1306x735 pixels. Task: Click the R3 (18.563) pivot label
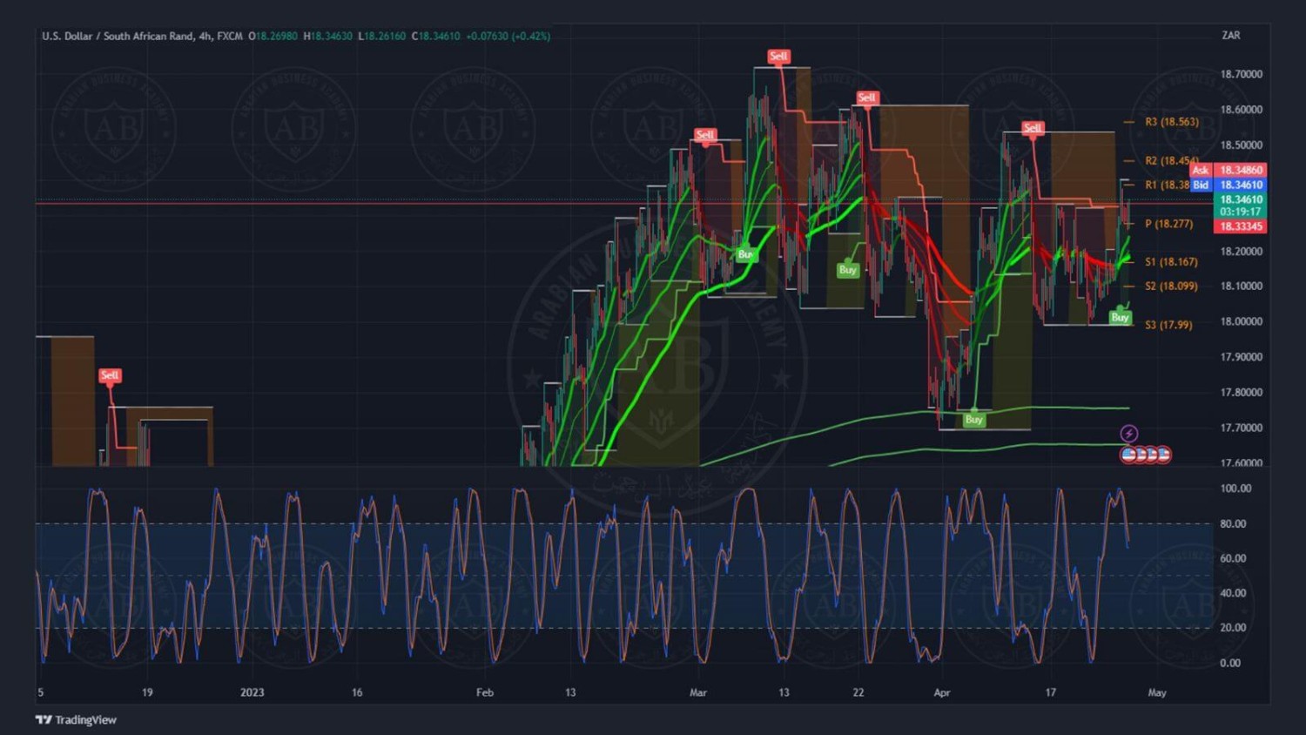1172,122
